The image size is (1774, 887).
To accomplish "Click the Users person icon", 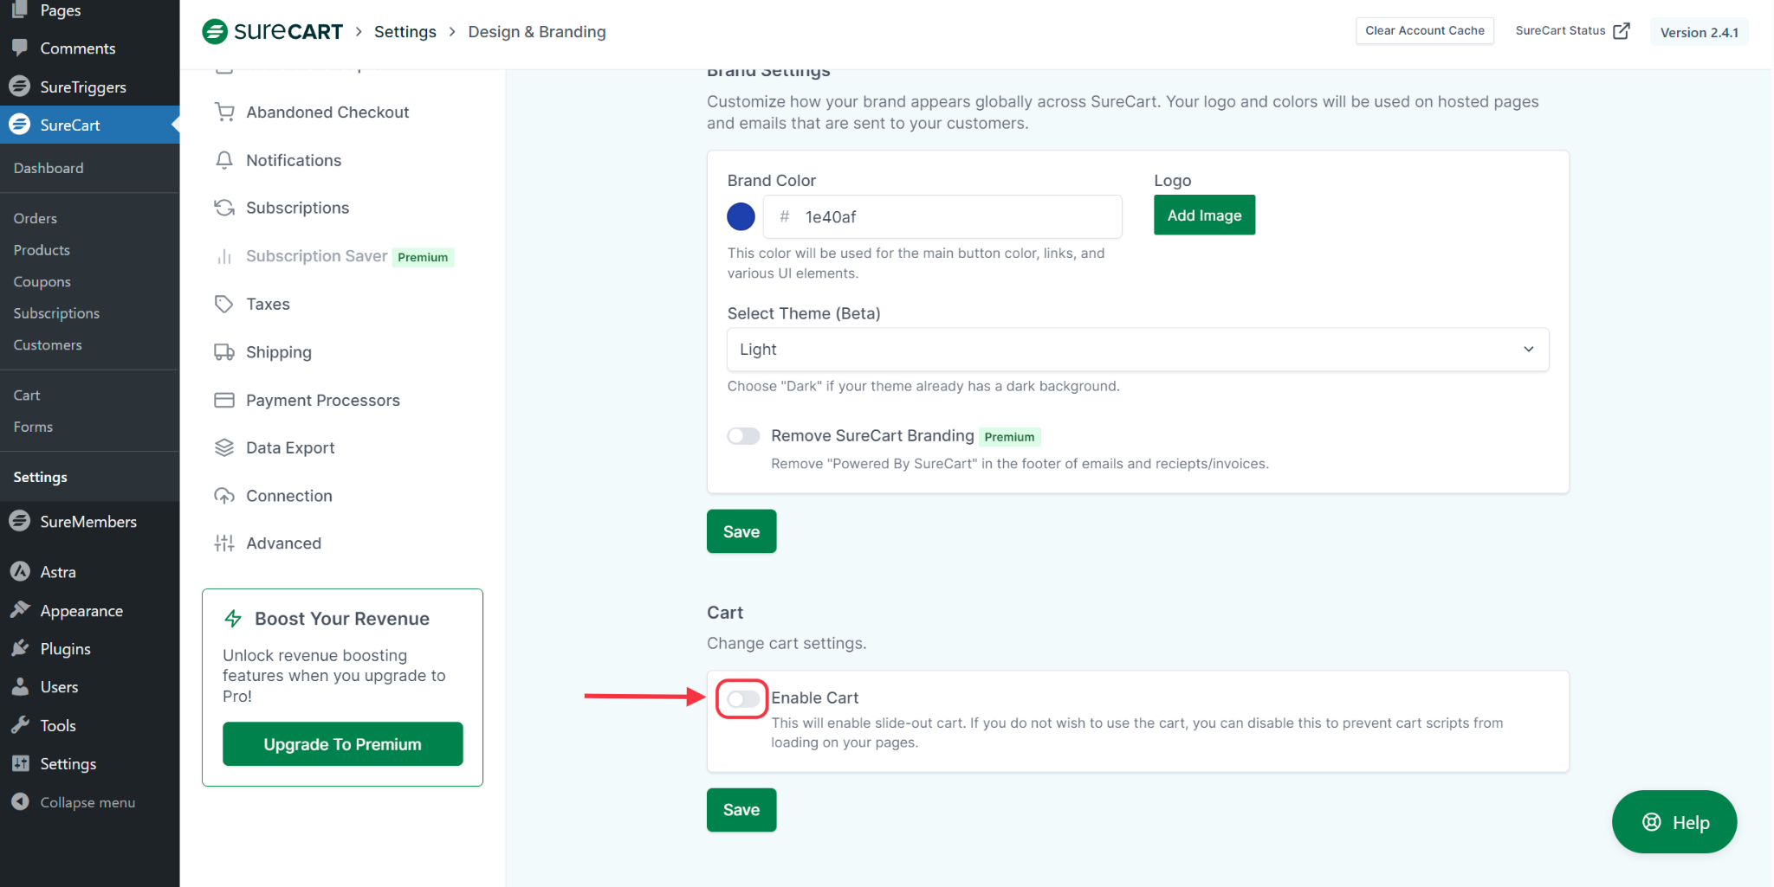I will (20, 687).
